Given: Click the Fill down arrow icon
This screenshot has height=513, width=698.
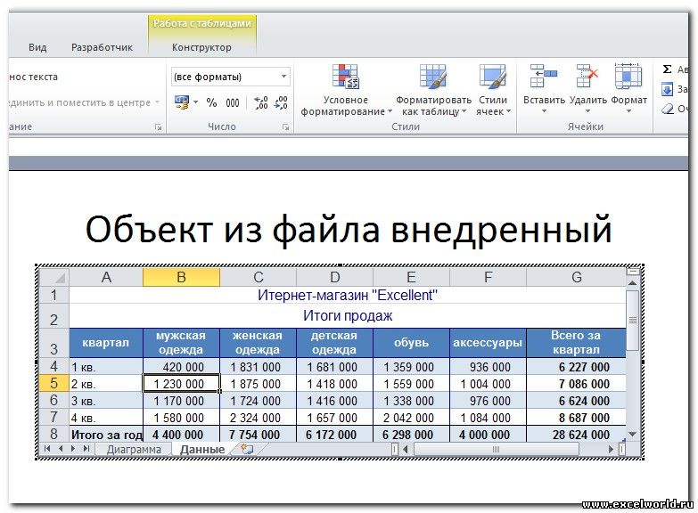Looking at the screenshot, I should click(667, 89).
